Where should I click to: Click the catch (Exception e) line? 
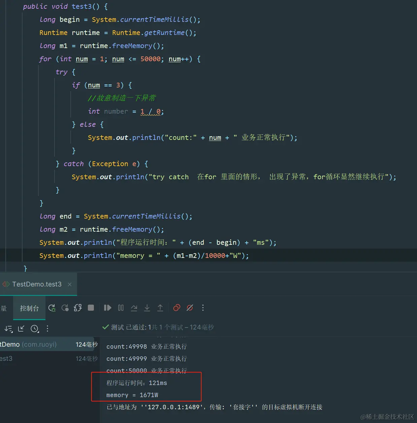(x=102, y=164)
